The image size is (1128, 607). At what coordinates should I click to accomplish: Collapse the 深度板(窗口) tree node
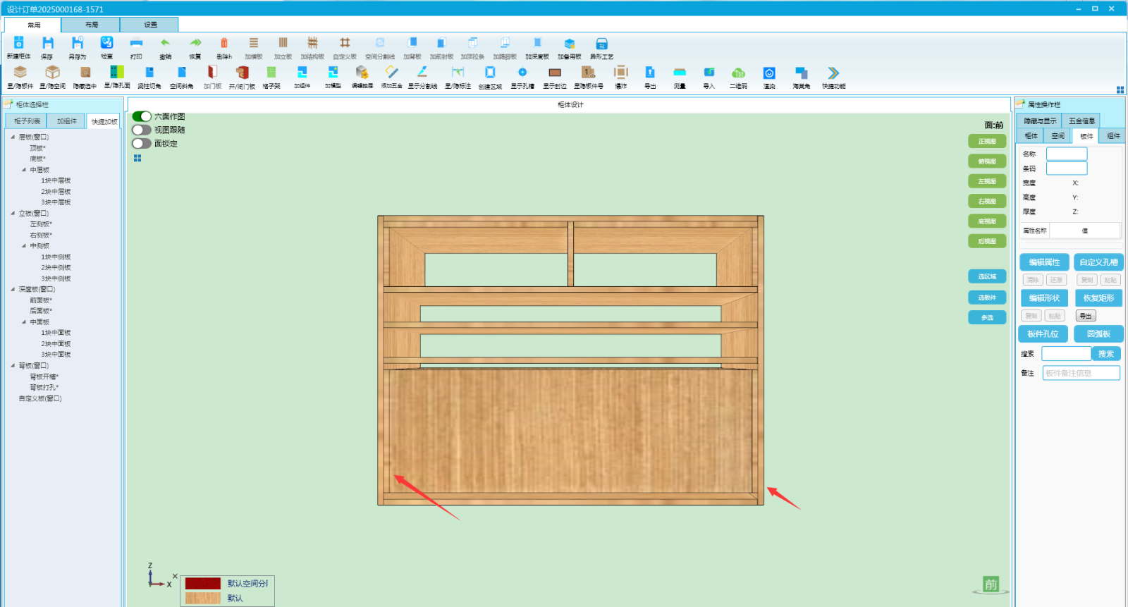[13, 289]
